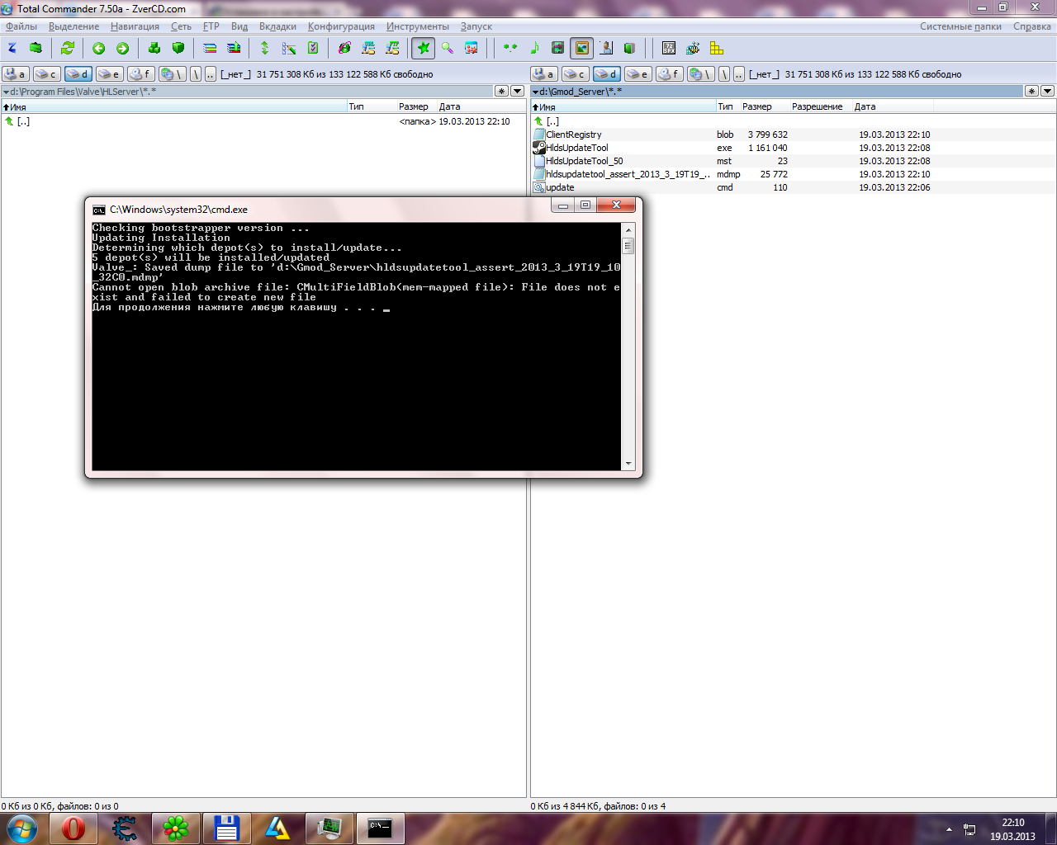This screenshot has height=845, width=1057.
Task: Click the floppy disk taskbar icon
Action: (x=227, y=828)
